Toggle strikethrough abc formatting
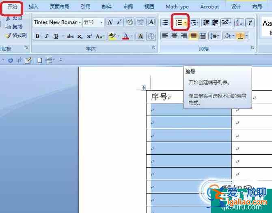This screenshot has height=213, width=272. [70, 36]
